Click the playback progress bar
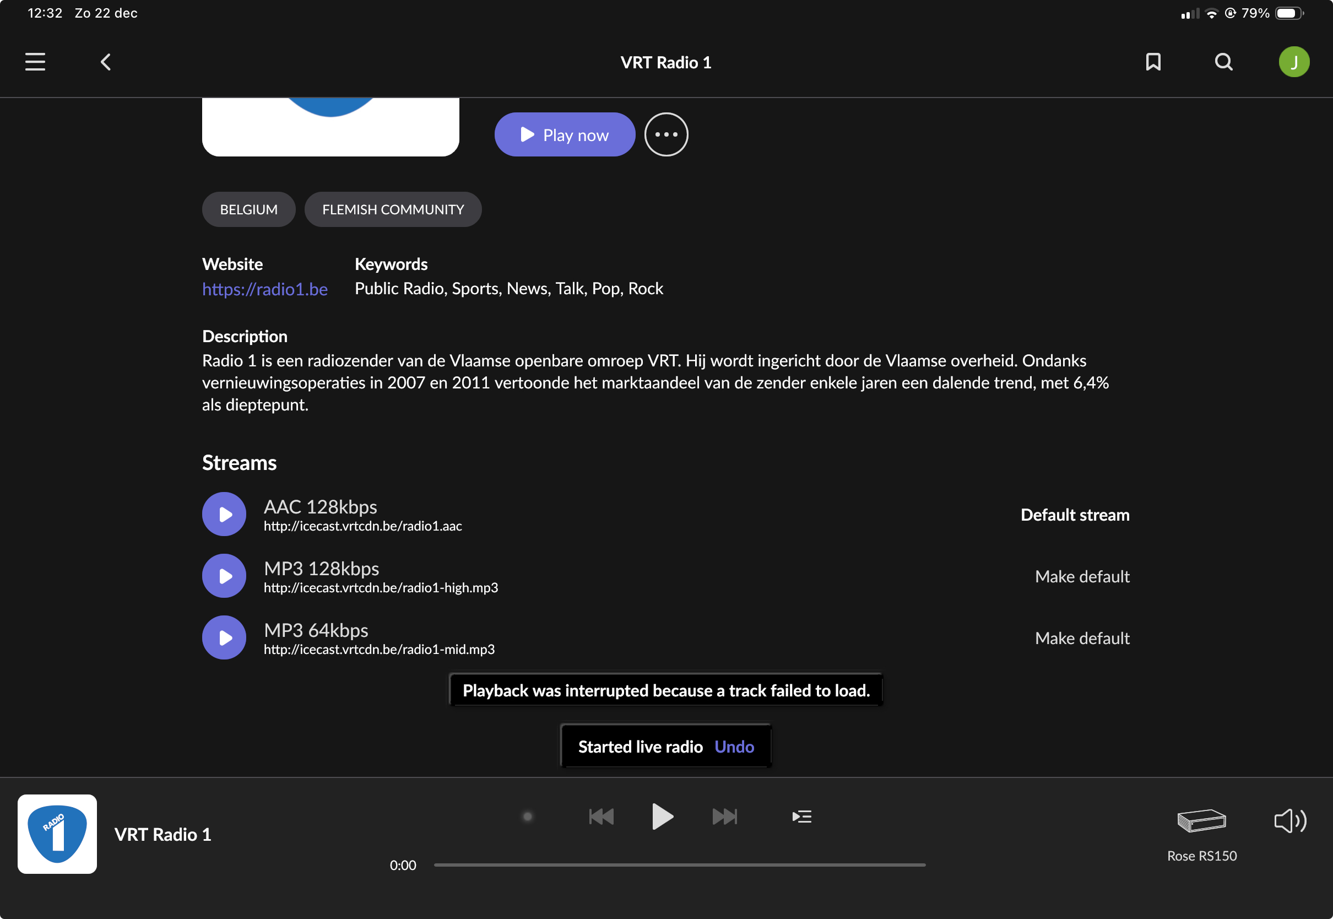The width and height of the screenshot is (1333, 919). click(x=680, y=865)
